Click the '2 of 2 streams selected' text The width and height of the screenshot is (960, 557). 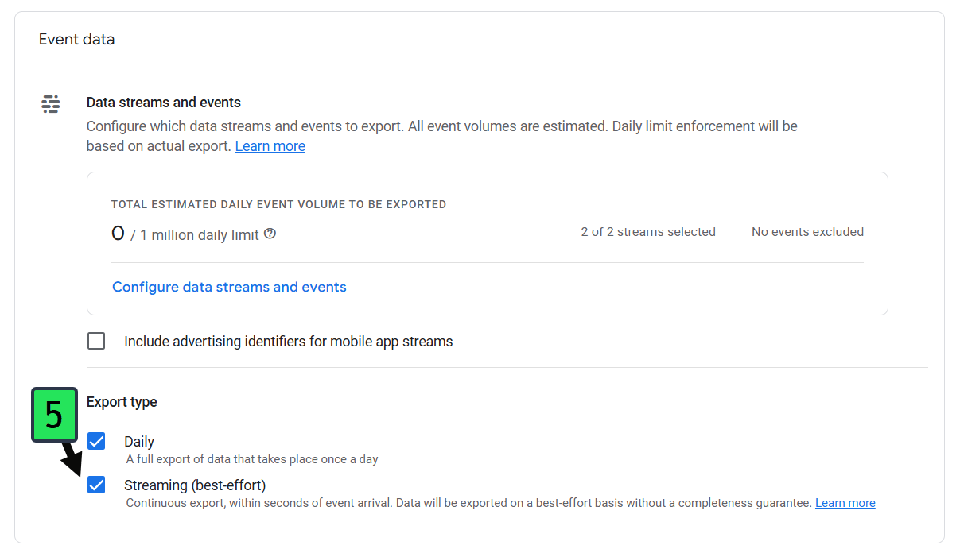point(647,232)
